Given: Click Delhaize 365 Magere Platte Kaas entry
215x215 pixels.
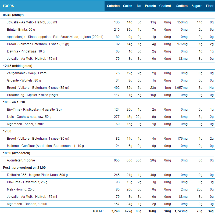Looking at the screenshot, I should [x=37, y=175].
